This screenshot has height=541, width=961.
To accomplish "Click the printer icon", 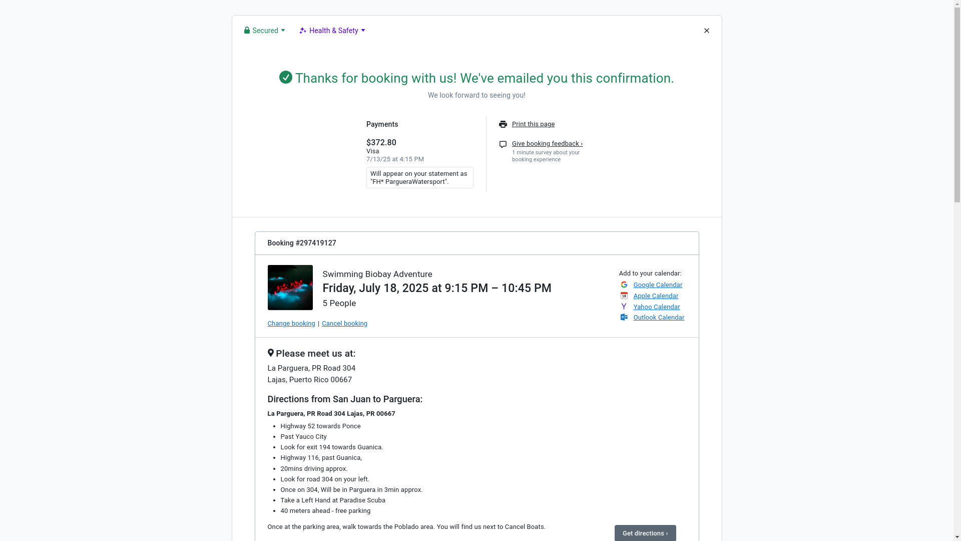I will [x=503, y=124].
